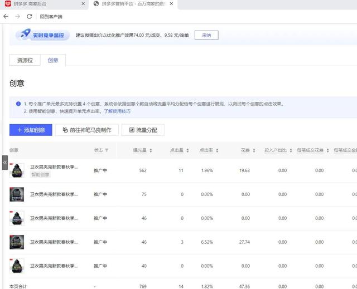Screen dimensions: 357x289
Task: Click the 创意 page heading
Action: pos(17,83)
